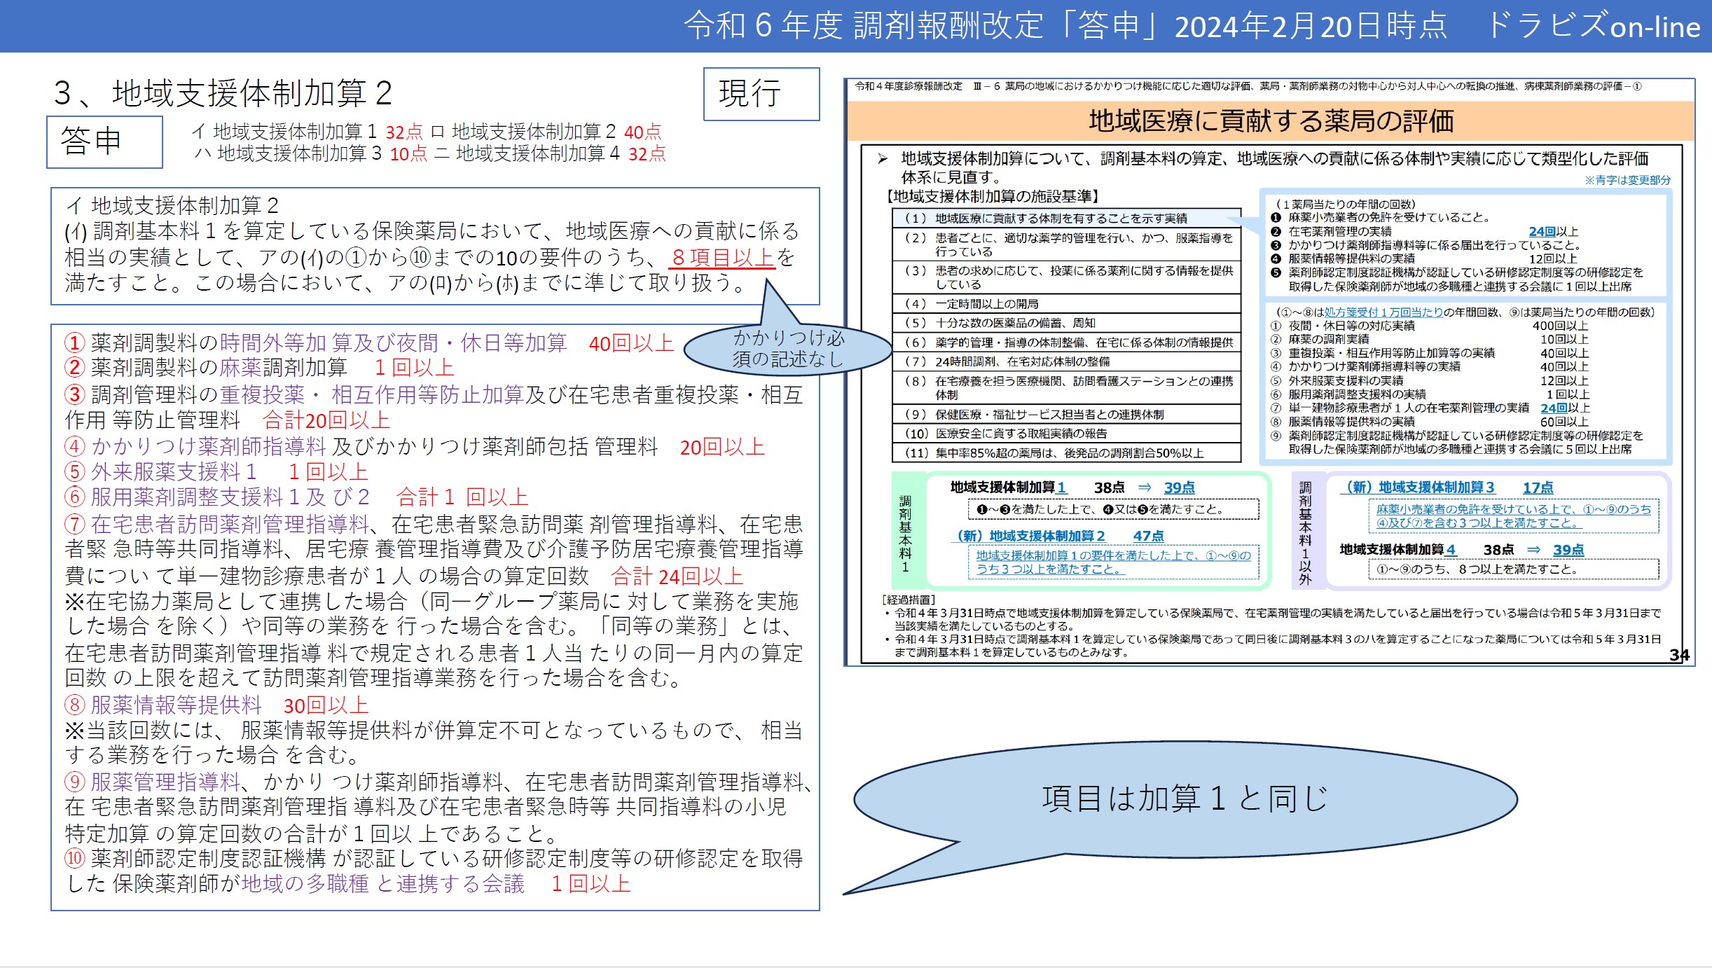
Task: Select the ⑧ 服薬情報等提供料 marker
Action: [x=74, y=705]
